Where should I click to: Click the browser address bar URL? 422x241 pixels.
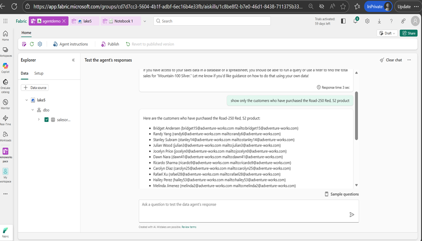(x=168, y=7)
